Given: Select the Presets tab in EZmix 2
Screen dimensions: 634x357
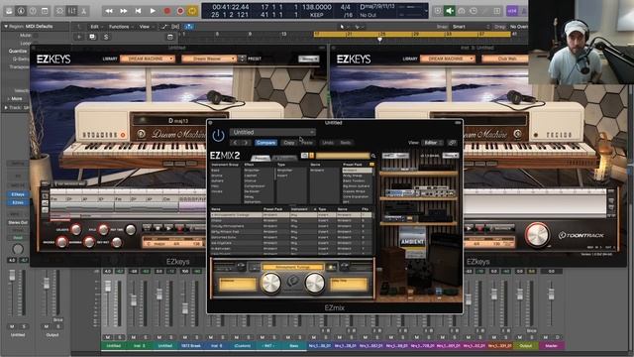Looking at the screenshot, I should 261,159.
